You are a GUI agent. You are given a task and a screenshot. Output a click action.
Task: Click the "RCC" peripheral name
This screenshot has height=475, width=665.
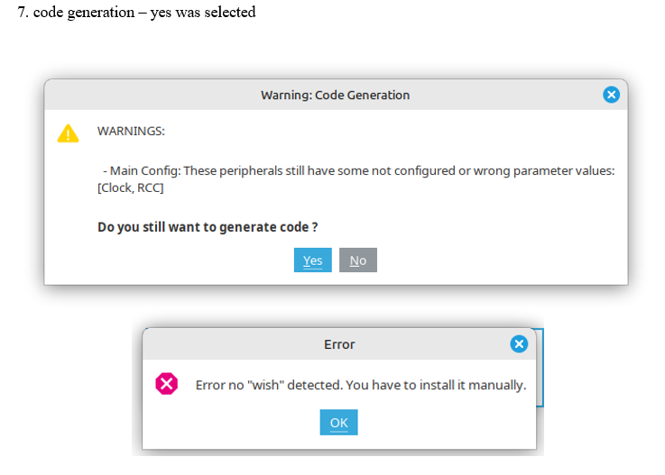pyautogui.click(x=150, y=188)
